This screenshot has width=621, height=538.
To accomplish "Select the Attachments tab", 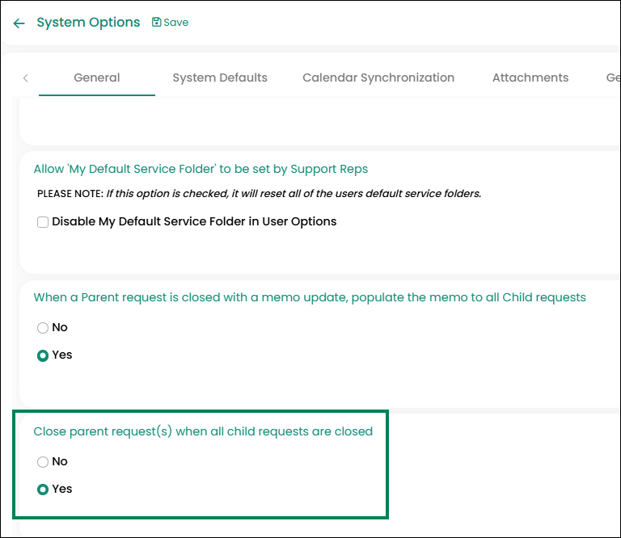I will [530, 78].
